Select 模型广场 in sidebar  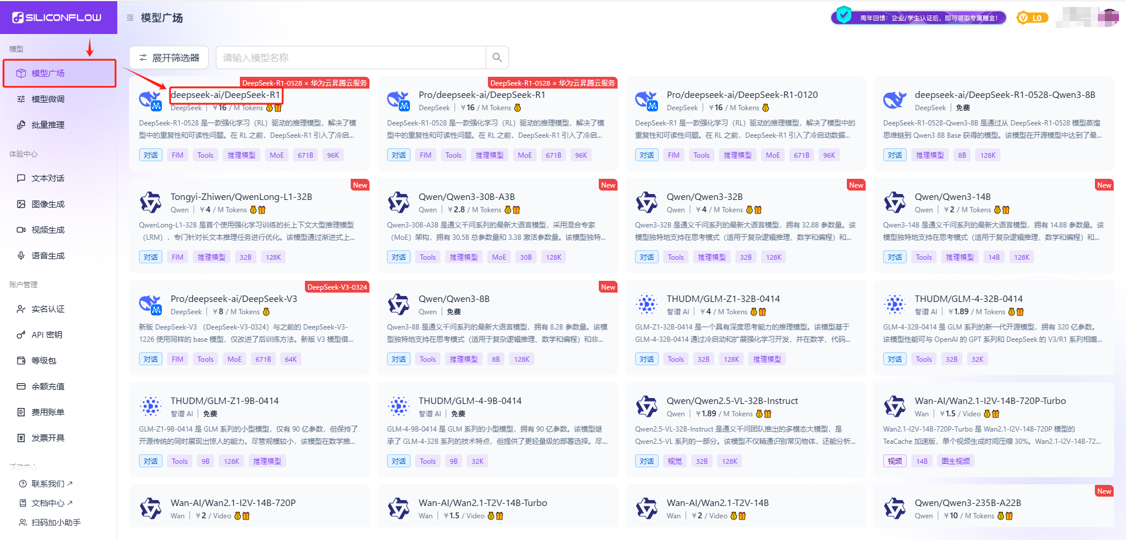tap(59, 73)
